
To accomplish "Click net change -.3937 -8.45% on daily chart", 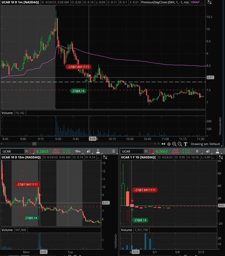I will coord(175,151).
